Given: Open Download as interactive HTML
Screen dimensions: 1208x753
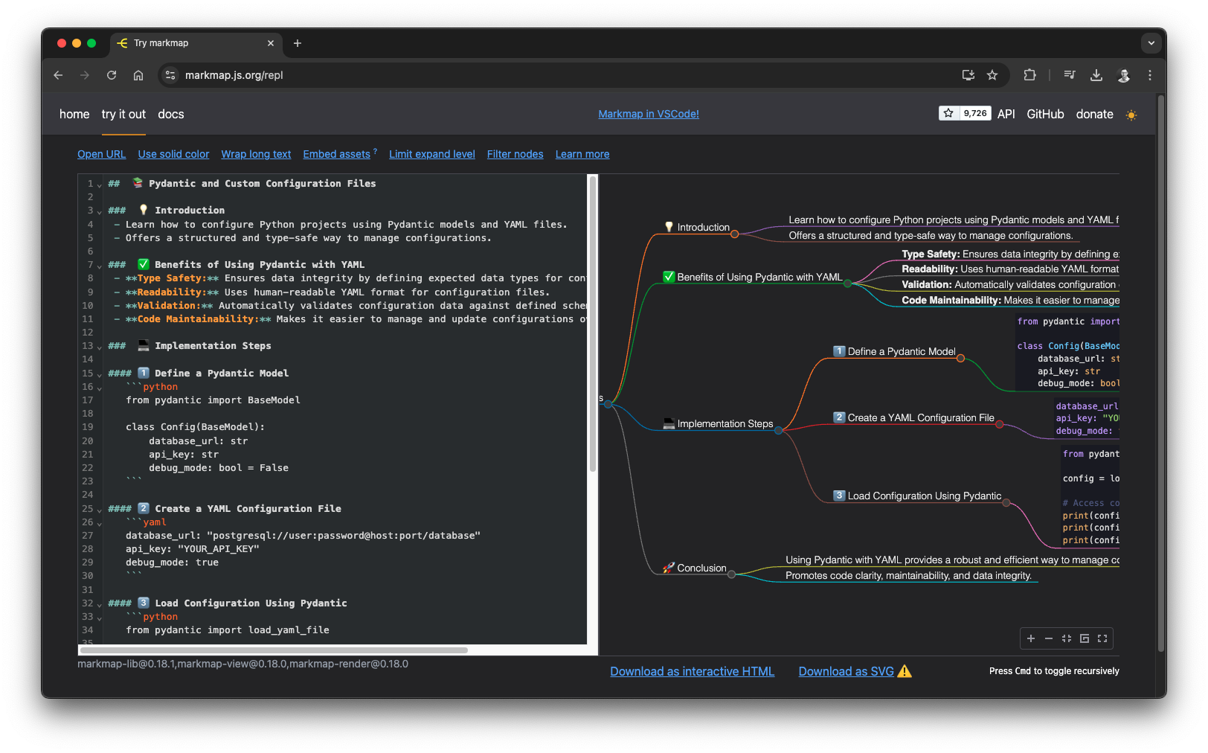Looking at the screenshot, I should coord(692,671).
